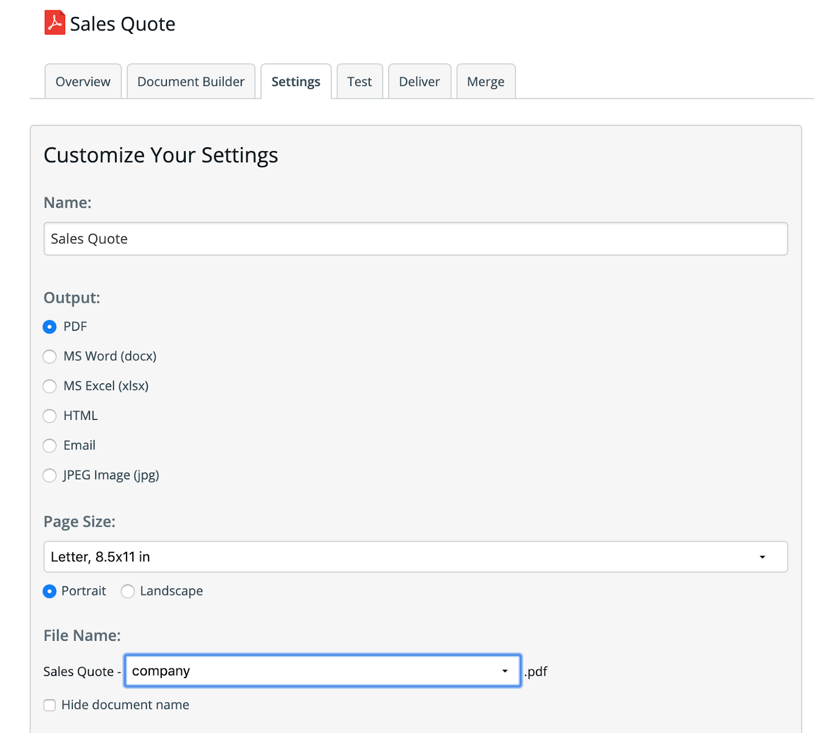Click the File Name: section label
The height and width of the screenshot is (733, 814).
(x=82, y=635)
